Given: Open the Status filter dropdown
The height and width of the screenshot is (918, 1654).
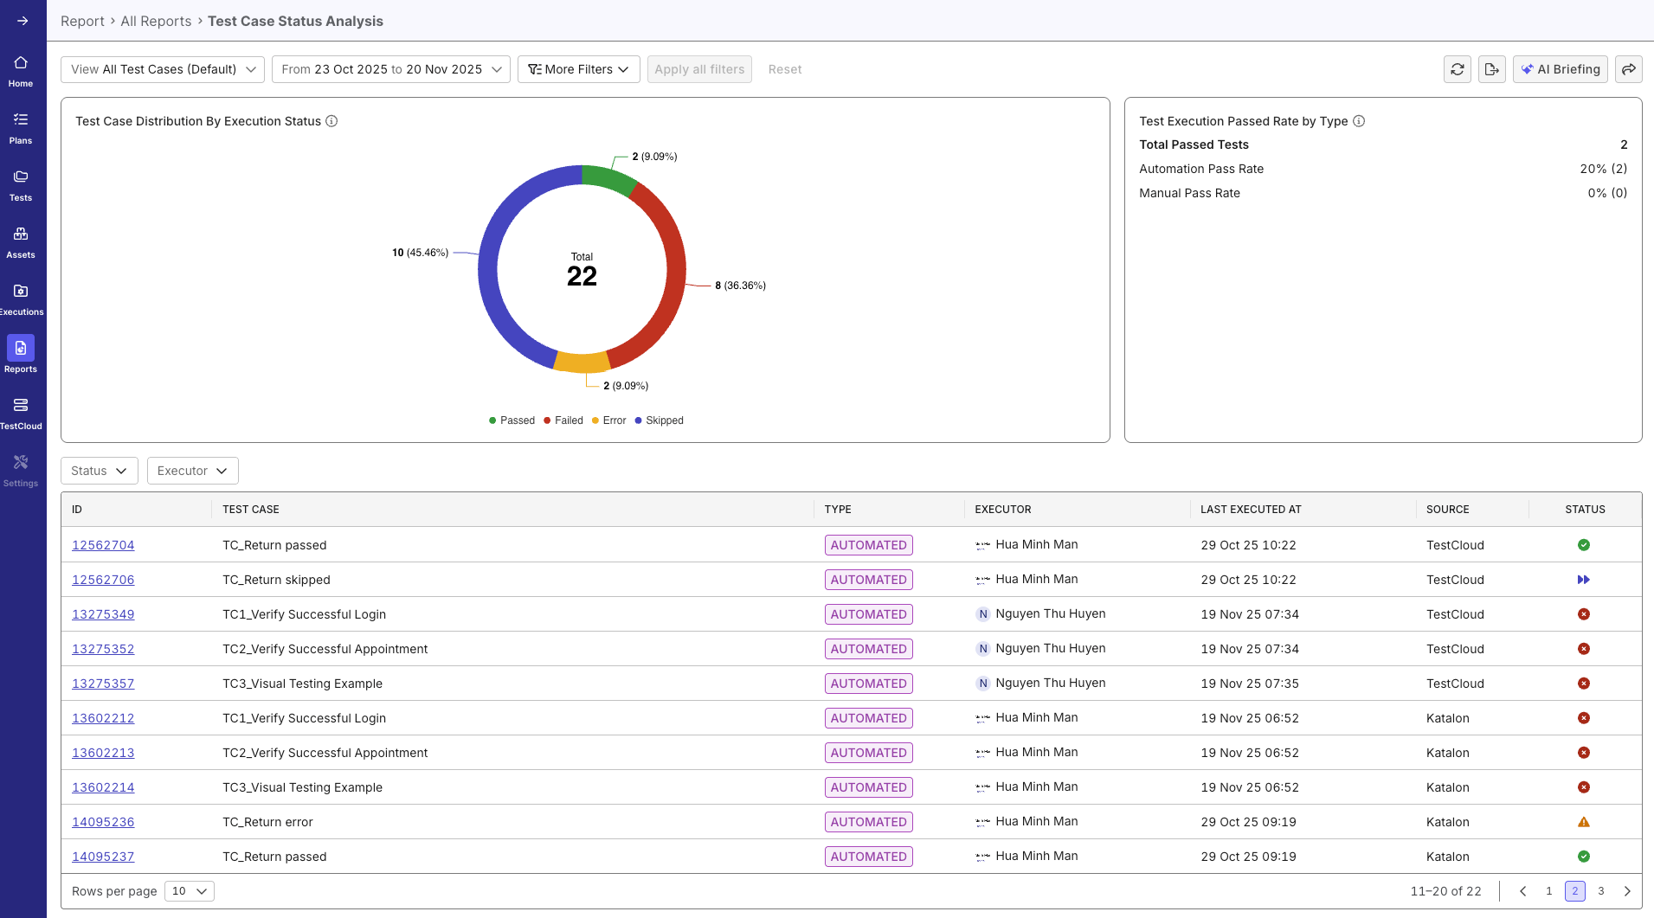Looking at the screenshot, I should 98,470.
